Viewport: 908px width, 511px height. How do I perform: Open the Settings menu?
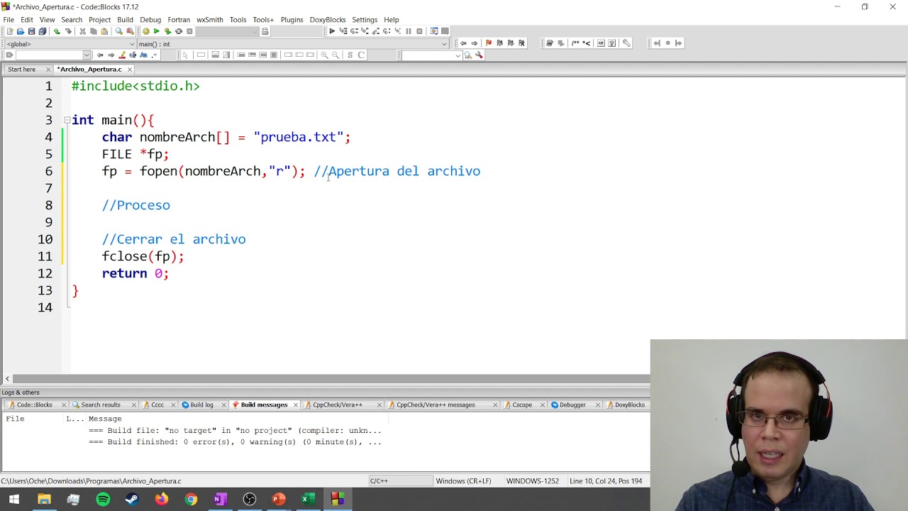365,20
